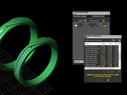Click the scroll right arrow under metals list
127x95 pixels.
(118, 68)
